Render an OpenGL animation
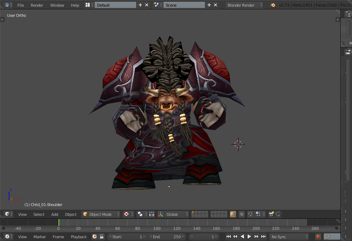 point(278,214)
